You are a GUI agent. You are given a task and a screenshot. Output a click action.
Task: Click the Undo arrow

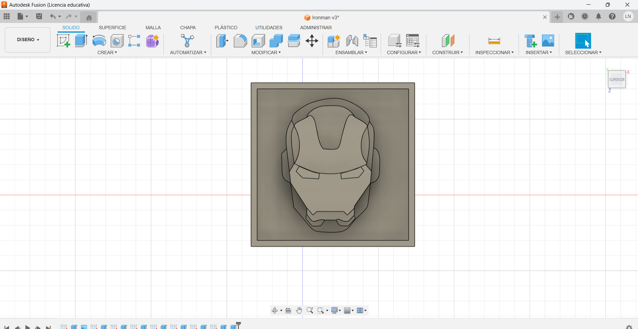coord(53,16)
